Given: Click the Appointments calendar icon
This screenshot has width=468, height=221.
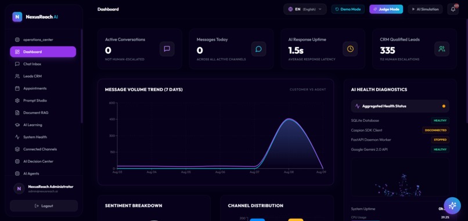Looking at the screenshot, I should (17, 88).
